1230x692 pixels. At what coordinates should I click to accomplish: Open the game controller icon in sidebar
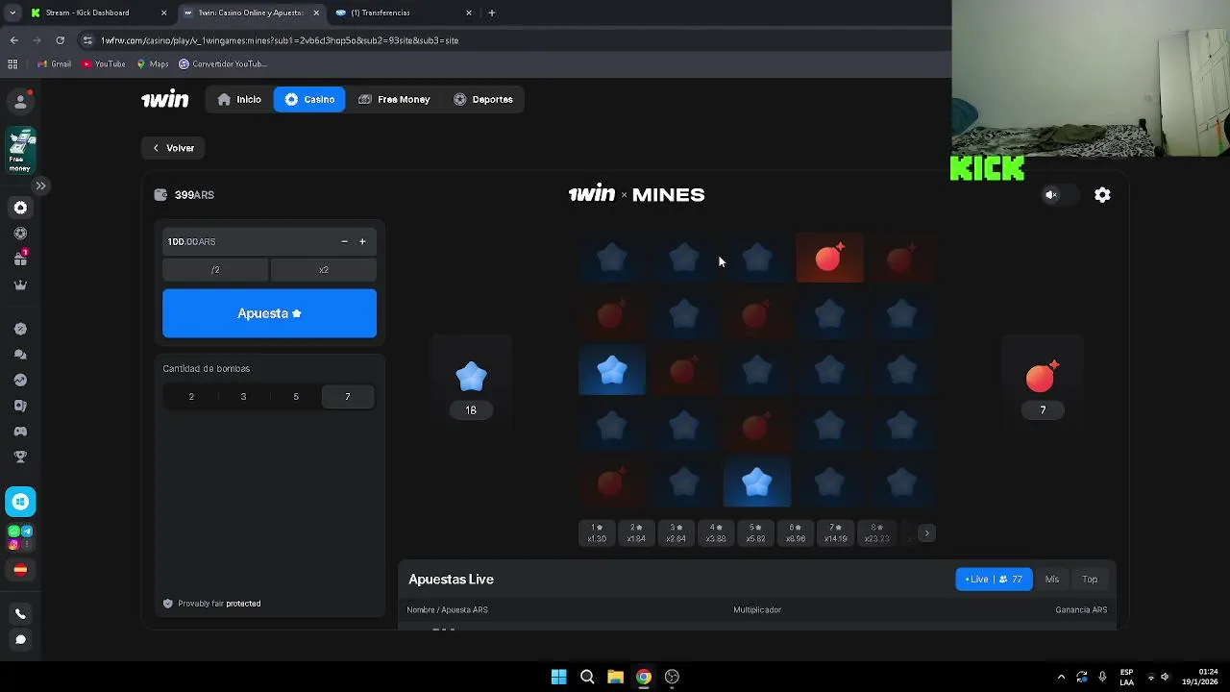pyautogui.click(x=20, y=432)
